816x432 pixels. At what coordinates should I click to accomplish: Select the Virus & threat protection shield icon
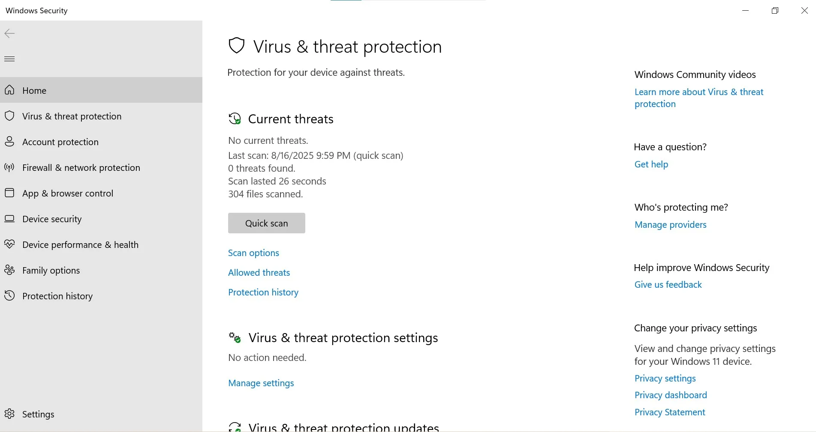tap(9, 116)
